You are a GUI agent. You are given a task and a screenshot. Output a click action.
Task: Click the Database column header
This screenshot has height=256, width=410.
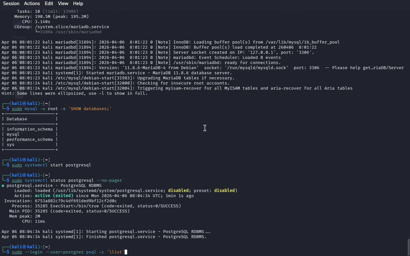pyautogui.click(x=17, y=119)
